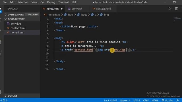Click the CRLF line ending item
182x102 pixels.
[x=146, y=100]
